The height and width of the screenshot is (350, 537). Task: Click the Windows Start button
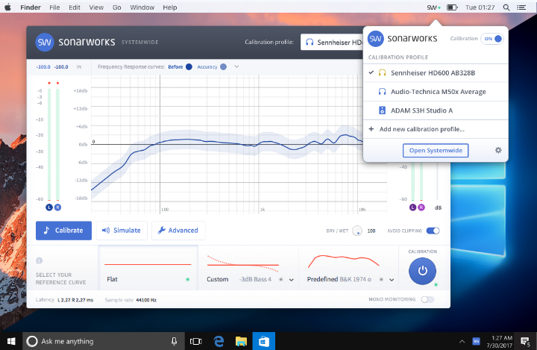[x=11, y=341]
